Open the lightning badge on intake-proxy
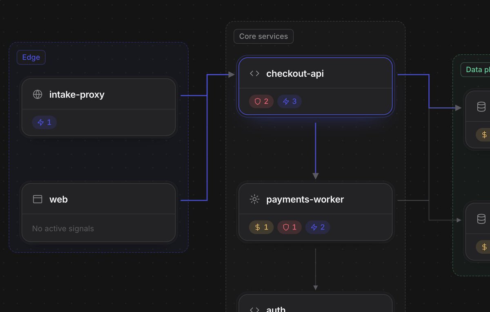This screenshot has width=490, height=312. tap(45, 122)
